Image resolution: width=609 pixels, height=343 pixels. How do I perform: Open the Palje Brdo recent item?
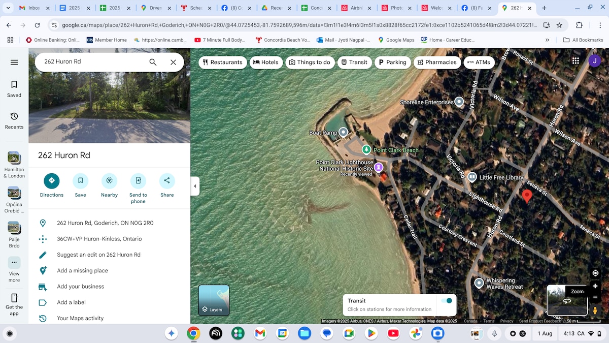(14, 235)
